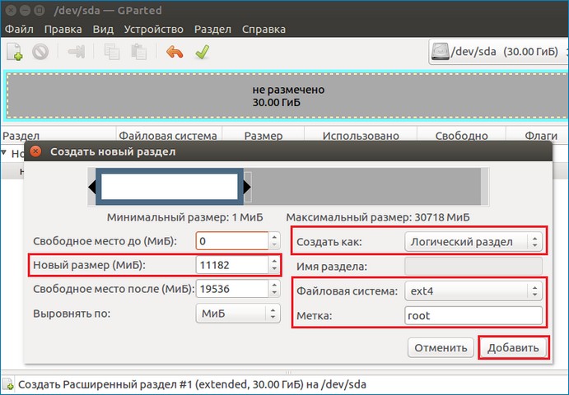Open the Вид menu

pyautogui.click(x=103, y=29)
